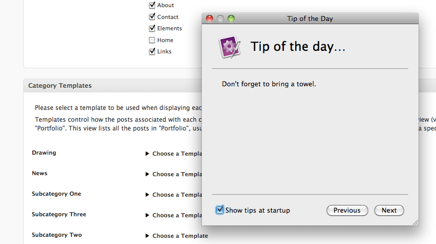The image size is (436, 244).
Task: Uncheck the Links page checkbox
Action: tap(152, 51)
